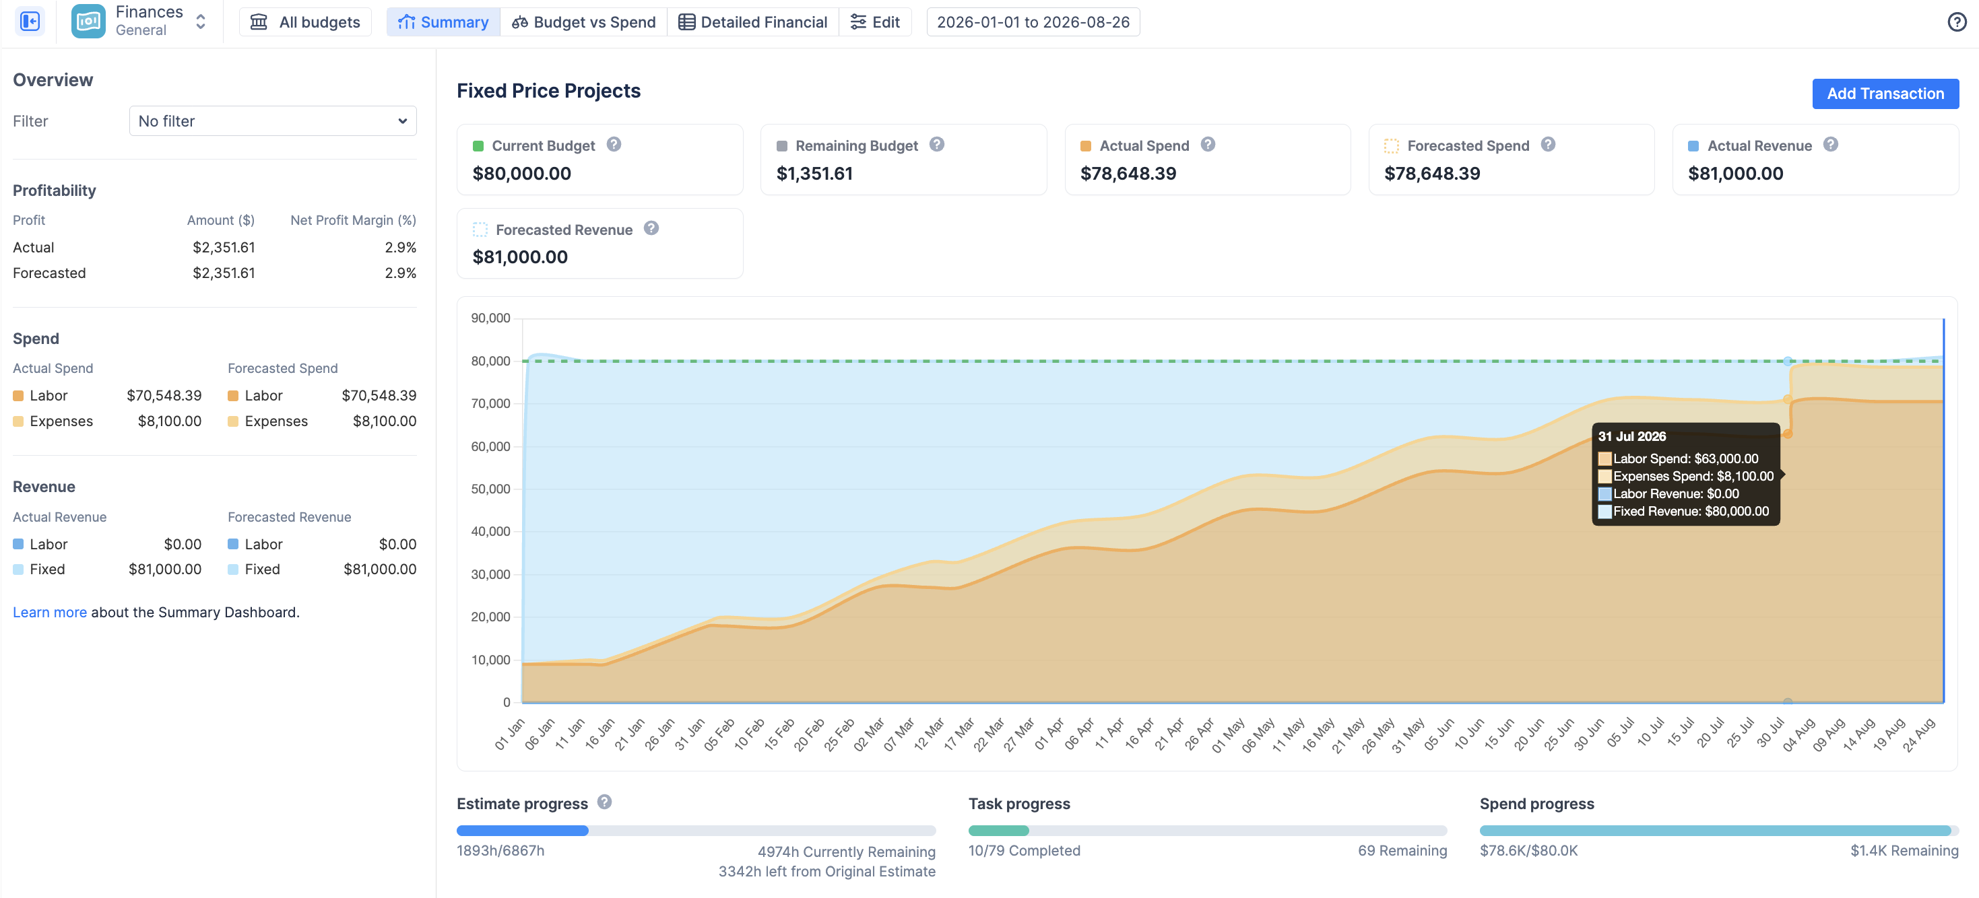Open the date range picker 2026-01-01 to 2026-08-26
This screenshot has width=1979, height=898.
1033,22
